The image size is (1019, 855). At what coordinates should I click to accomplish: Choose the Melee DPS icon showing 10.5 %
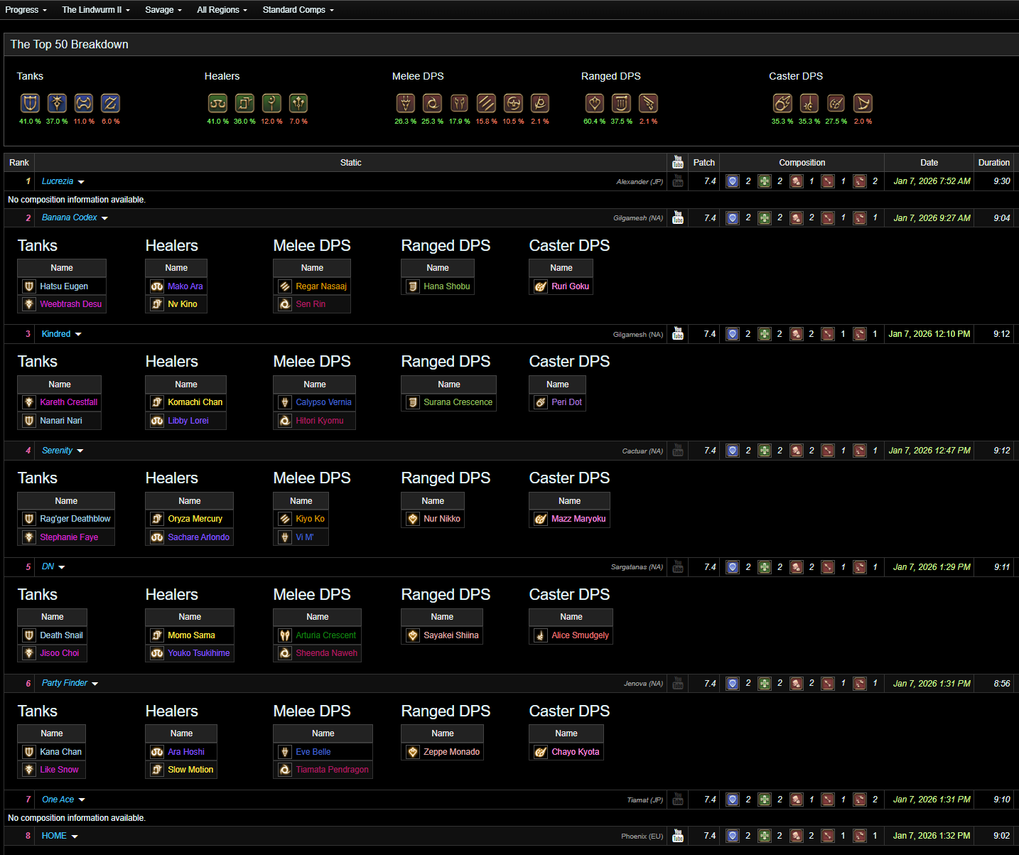(x=513, y=103)
